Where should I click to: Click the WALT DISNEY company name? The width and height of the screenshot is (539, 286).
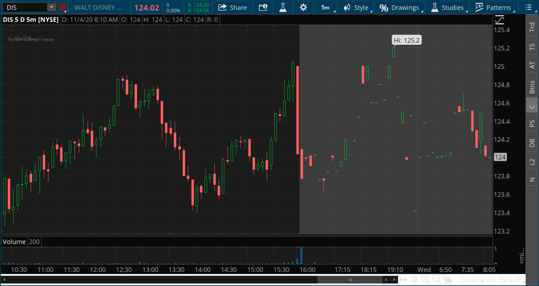(98, 8)
